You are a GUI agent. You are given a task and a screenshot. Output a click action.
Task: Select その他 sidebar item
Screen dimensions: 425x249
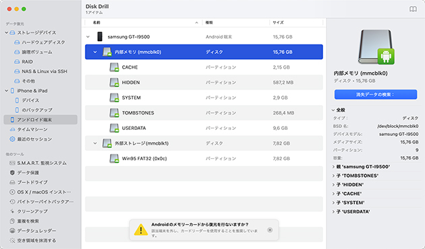click(28, 81)
